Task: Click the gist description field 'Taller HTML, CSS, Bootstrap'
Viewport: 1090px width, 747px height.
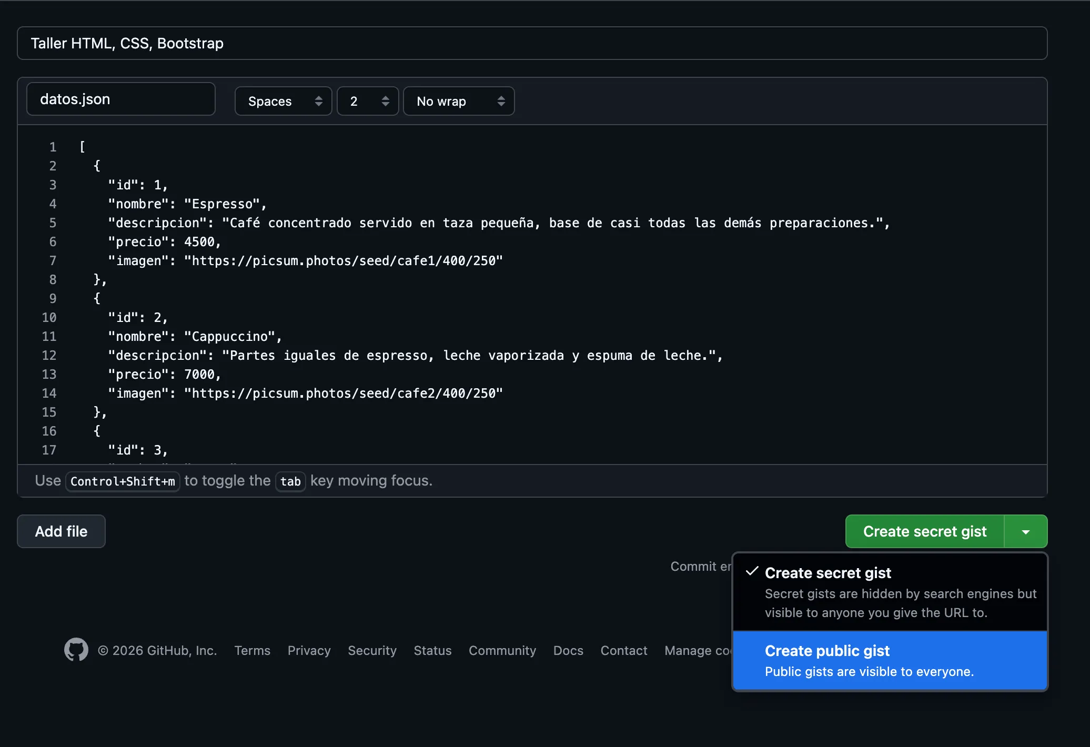Action: [x=532, y=43]
